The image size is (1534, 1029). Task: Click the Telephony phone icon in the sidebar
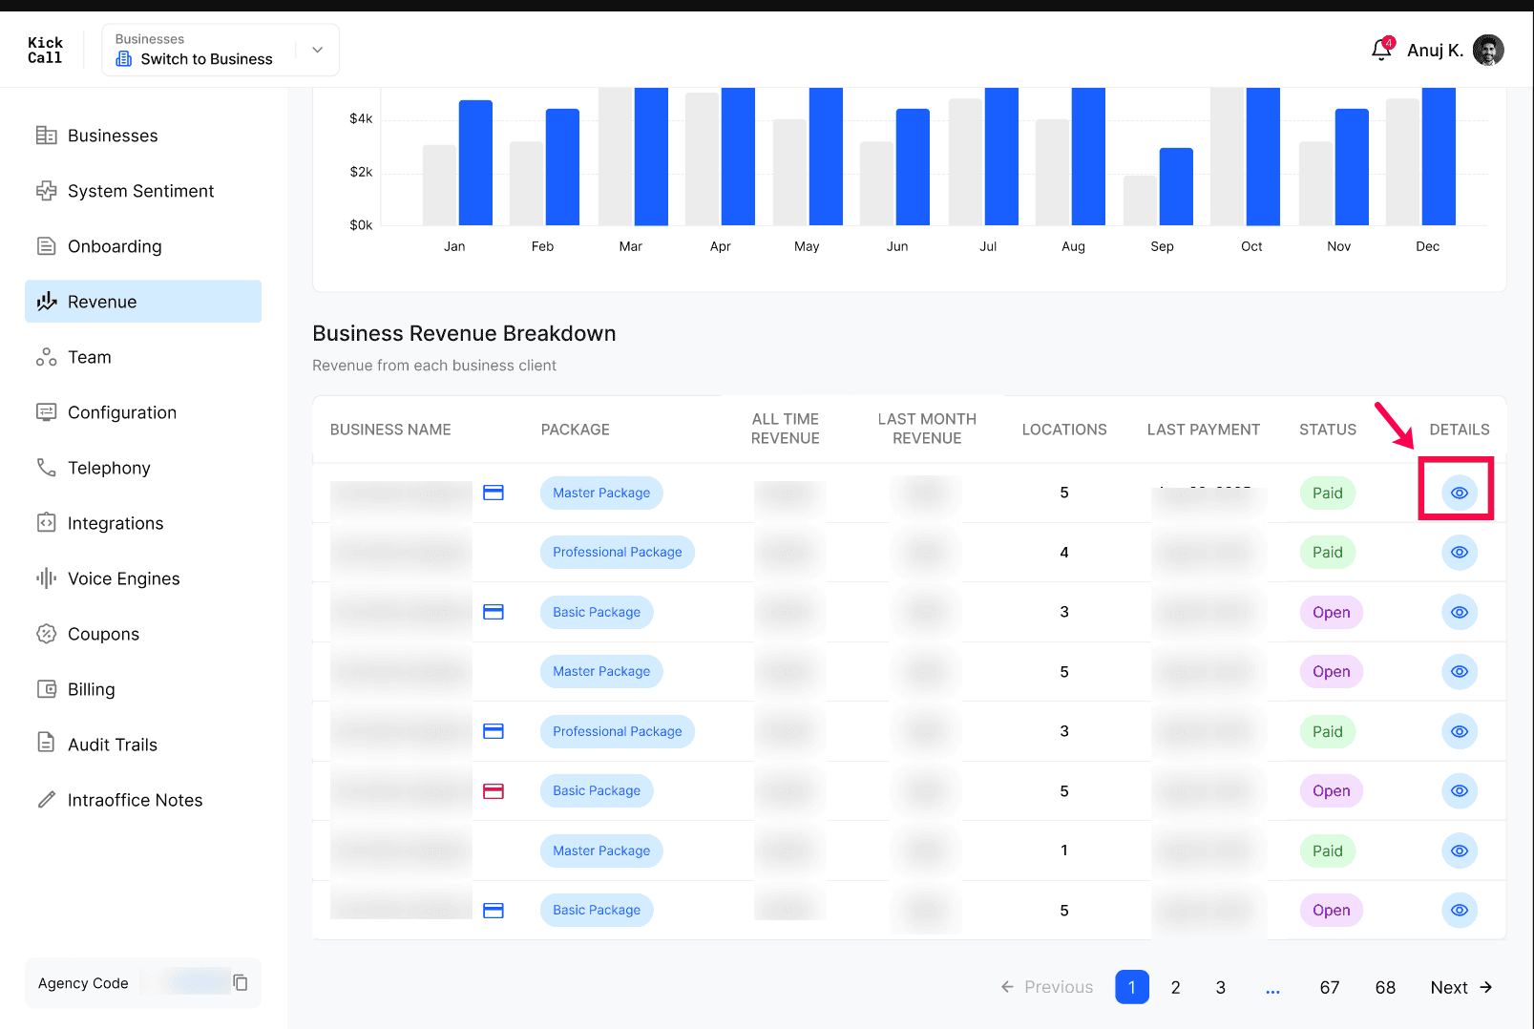tap(46, 468)
